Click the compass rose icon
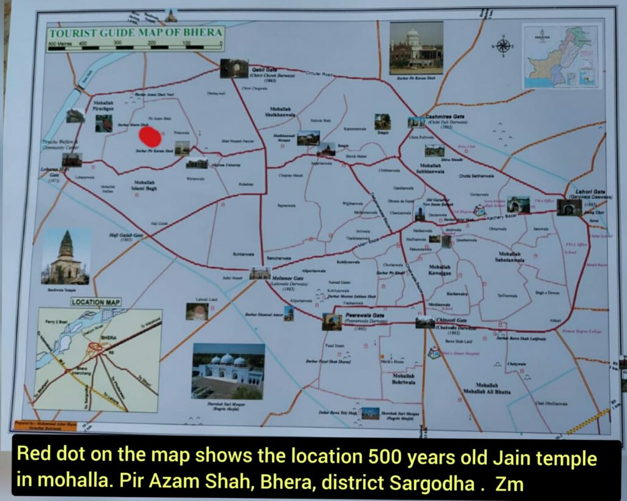This screenshot has height=501, width=627. pos(503,46)
